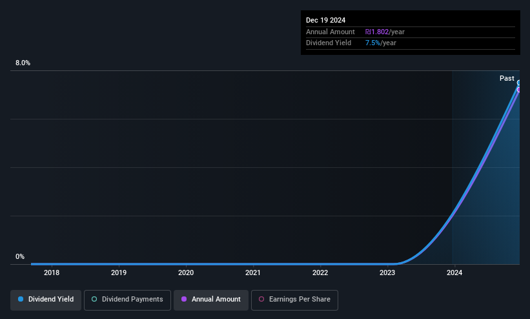Click the 'Dec 19 2024' tooltip date
This screenshot has height=319, width=530.
325,20
